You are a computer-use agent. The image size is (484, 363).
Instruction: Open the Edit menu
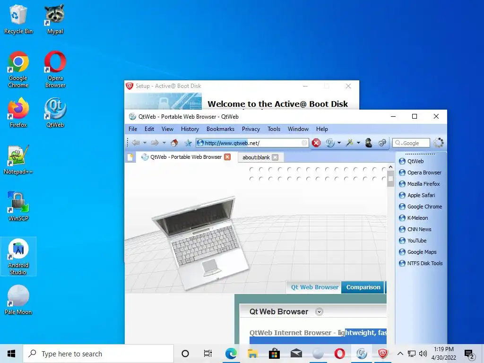pyautogui.click(x=149, y=129)
